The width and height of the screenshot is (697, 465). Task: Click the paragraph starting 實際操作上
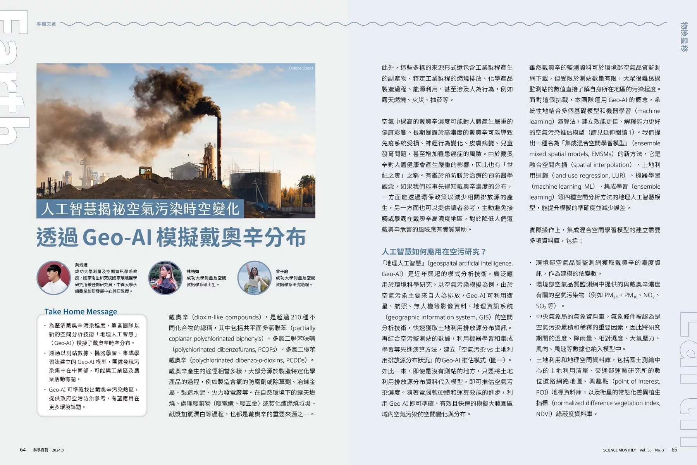click(595, 235)
